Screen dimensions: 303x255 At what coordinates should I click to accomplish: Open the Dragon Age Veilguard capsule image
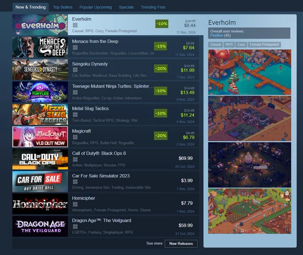(x=40, y=226)
